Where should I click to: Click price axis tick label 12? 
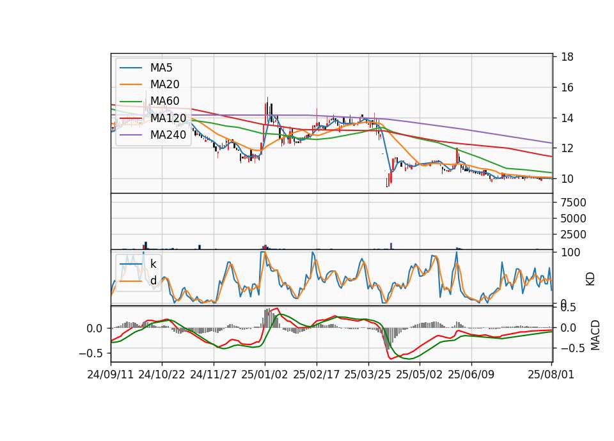pos(567,148)
